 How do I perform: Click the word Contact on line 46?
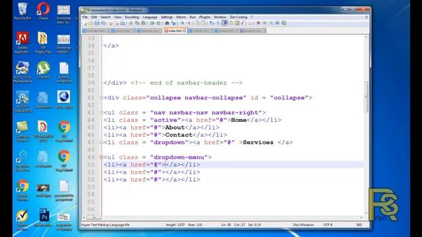(x=179, y=135)
